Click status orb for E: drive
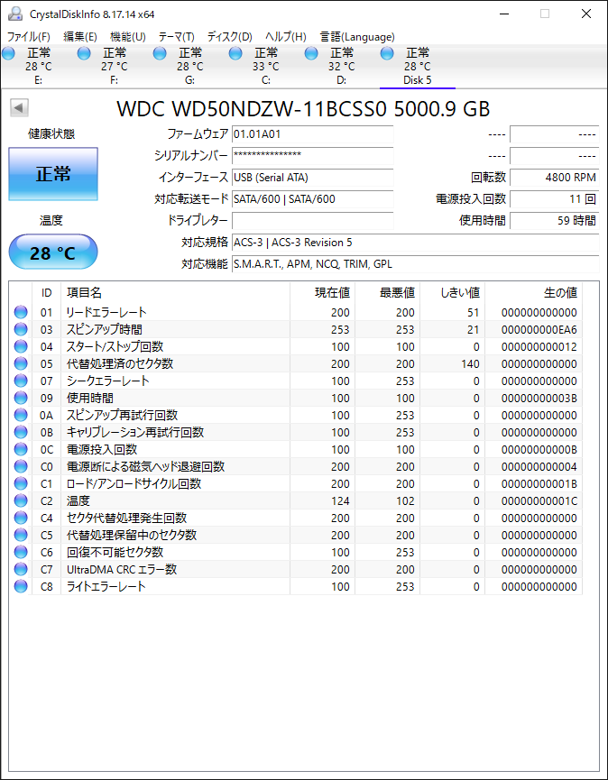Viewport: 608px width, 780px height. click(x=8, y=54)
